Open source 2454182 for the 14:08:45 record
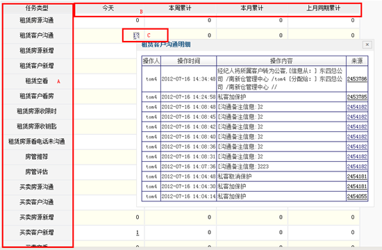The image size is (382, 250). (357, 117)
